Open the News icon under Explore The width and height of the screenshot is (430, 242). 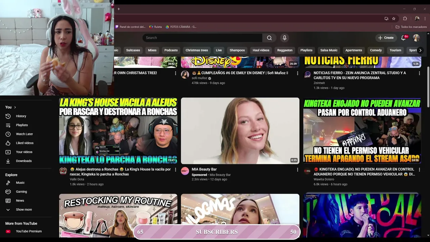(x=8, y=201)
